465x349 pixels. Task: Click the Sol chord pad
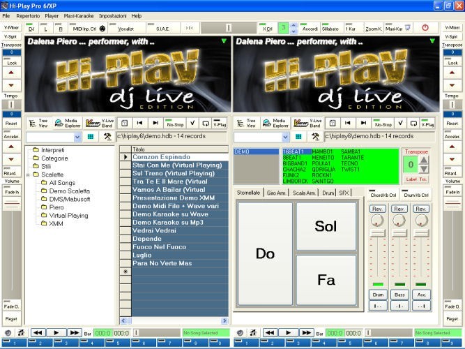pyautogui.click(x=326, y=226)
